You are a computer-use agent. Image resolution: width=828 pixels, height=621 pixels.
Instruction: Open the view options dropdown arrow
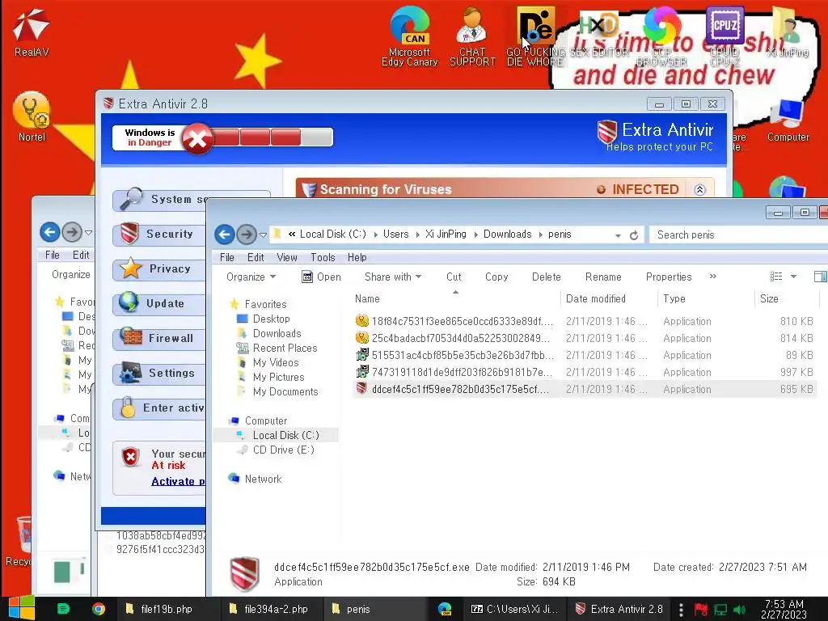pyautogui.click(x=793, y=277)
